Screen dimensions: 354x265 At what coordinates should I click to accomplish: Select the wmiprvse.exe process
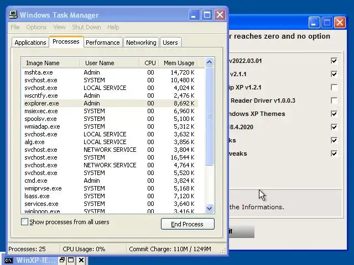pyautogui.click(x=111, y=188)
